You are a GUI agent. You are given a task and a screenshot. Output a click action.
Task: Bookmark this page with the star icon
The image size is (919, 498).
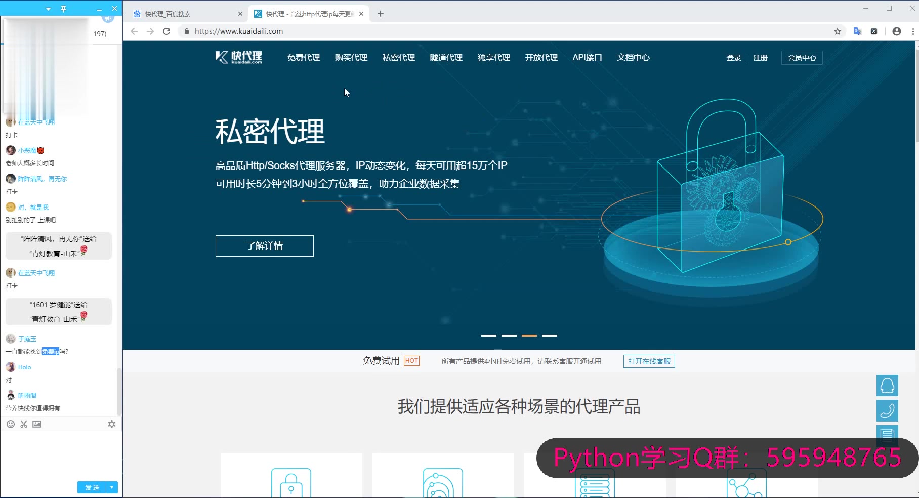click(x=838, y=31)
